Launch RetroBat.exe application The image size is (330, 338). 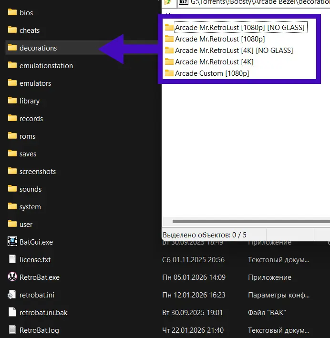point(39,277)
